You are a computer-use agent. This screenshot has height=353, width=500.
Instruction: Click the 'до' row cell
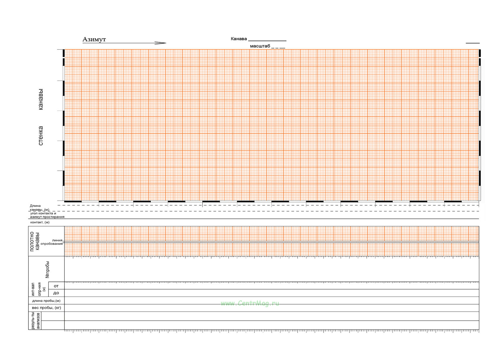[56, 293]
